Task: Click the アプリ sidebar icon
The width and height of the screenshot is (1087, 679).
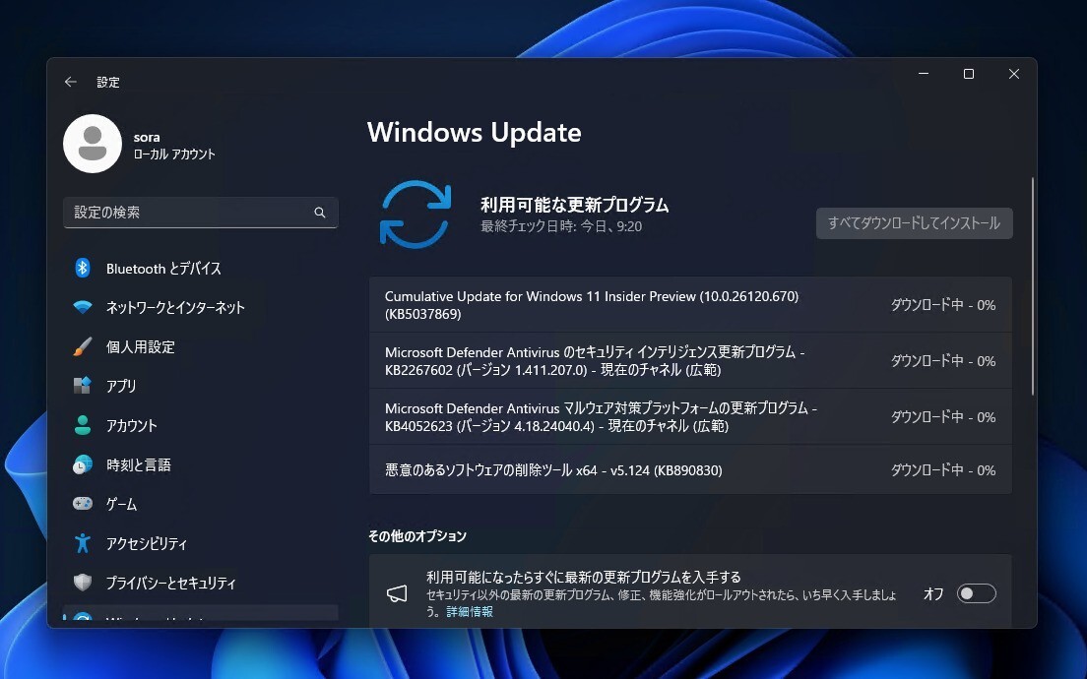Action: point(82,386)
